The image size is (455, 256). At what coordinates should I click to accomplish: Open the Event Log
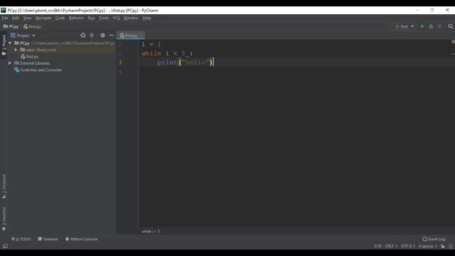point(434,239)
